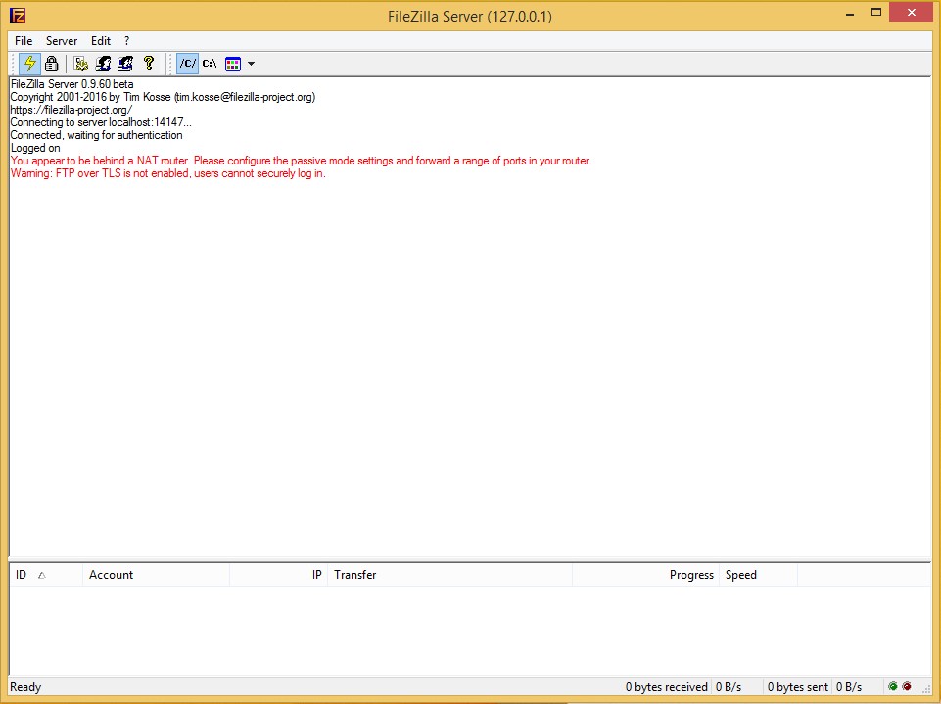Open the File menu
941x704 pixels.
click(x=24, y=41)
